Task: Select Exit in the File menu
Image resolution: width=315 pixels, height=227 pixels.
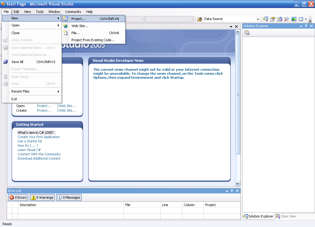Action: click(32, 99)
